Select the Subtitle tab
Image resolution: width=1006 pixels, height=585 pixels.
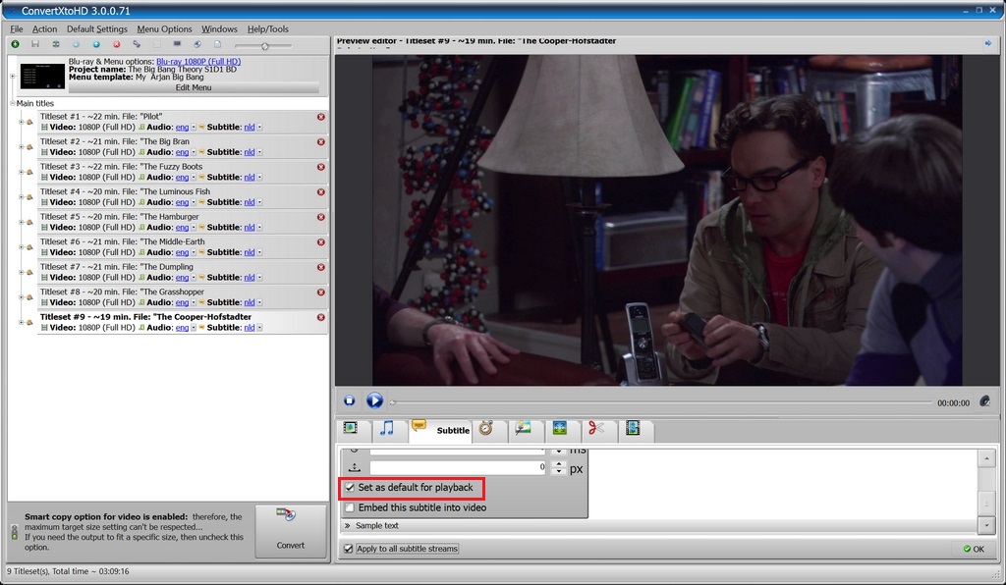tap(441, 430)
